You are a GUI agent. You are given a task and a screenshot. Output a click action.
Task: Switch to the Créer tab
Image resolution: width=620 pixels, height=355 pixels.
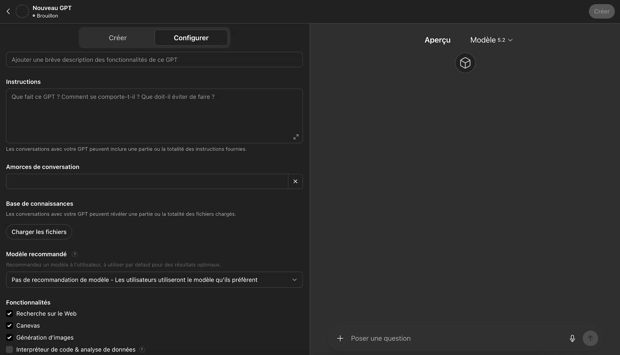[117, 37]
